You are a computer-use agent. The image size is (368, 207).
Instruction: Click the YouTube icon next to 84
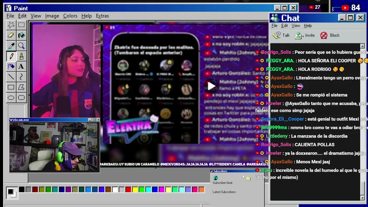(346, 8)
